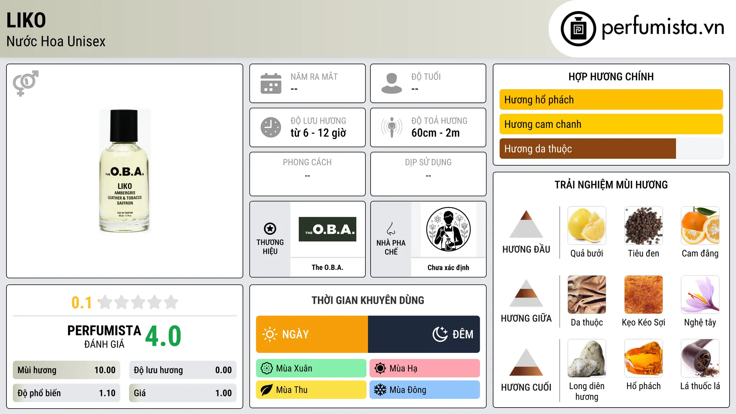
Task: Click the perfumer illustration icon
Action: pos(448,229)
